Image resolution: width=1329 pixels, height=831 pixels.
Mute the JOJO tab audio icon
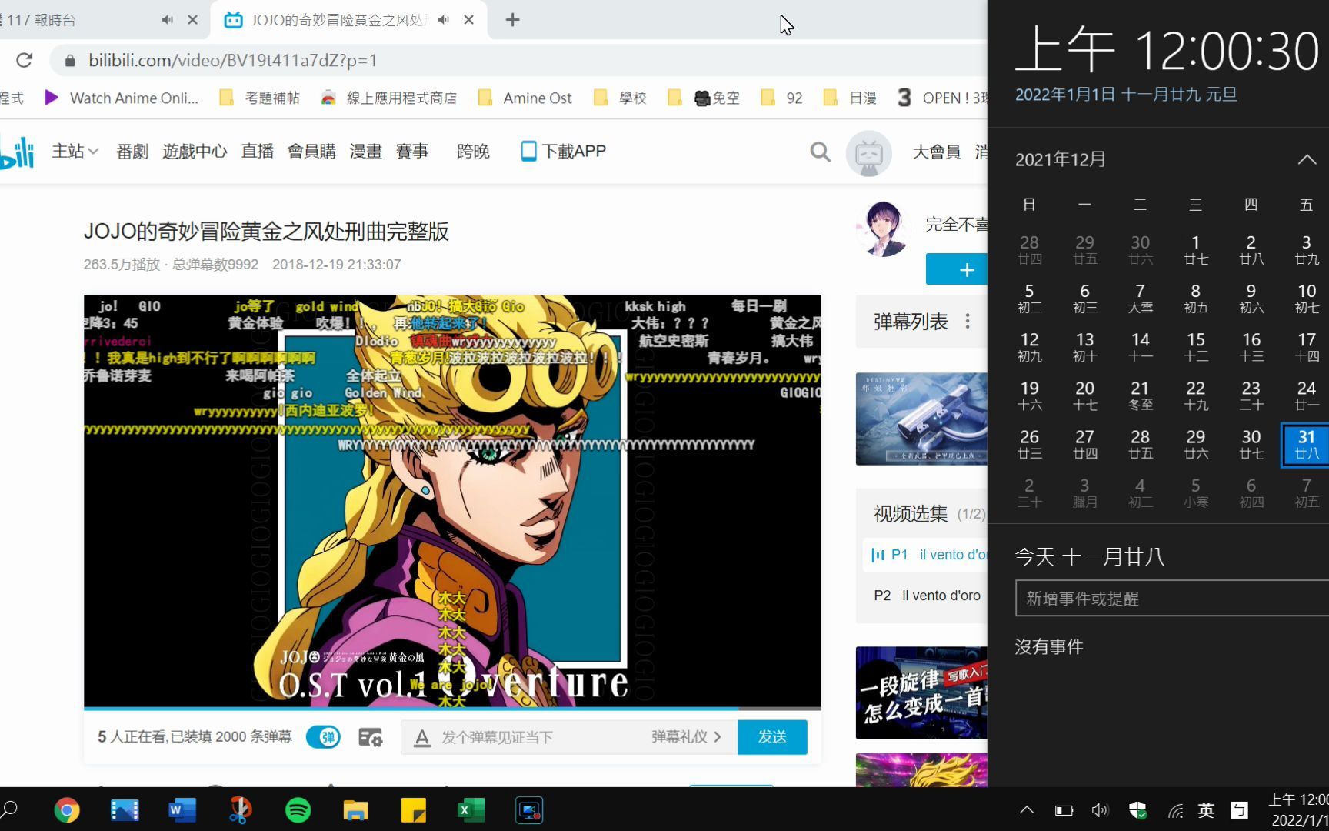point(444,20)
